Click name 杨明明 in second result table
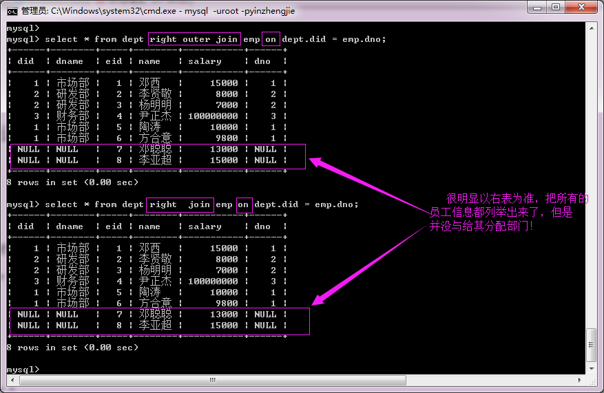Screen dimensions: 604x393 tap(155, 270)
